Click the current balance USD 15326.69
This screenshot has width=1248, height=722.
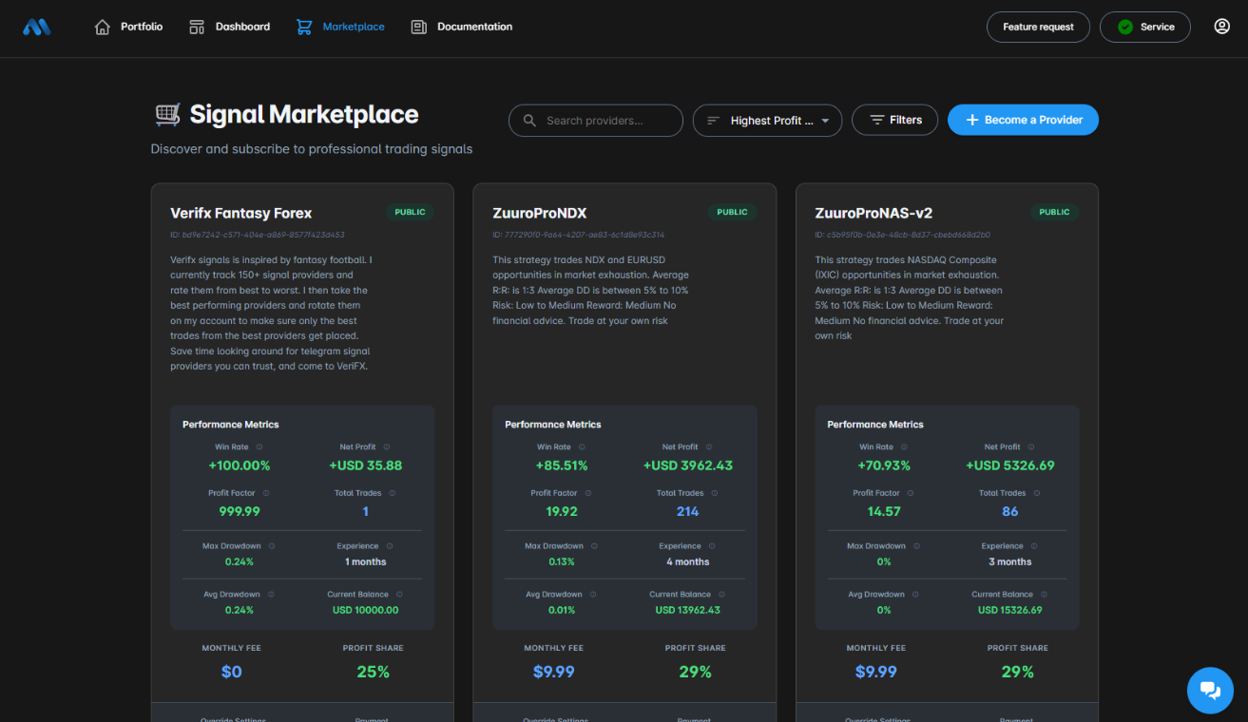pyautogui.click(x=1010, y=610)
